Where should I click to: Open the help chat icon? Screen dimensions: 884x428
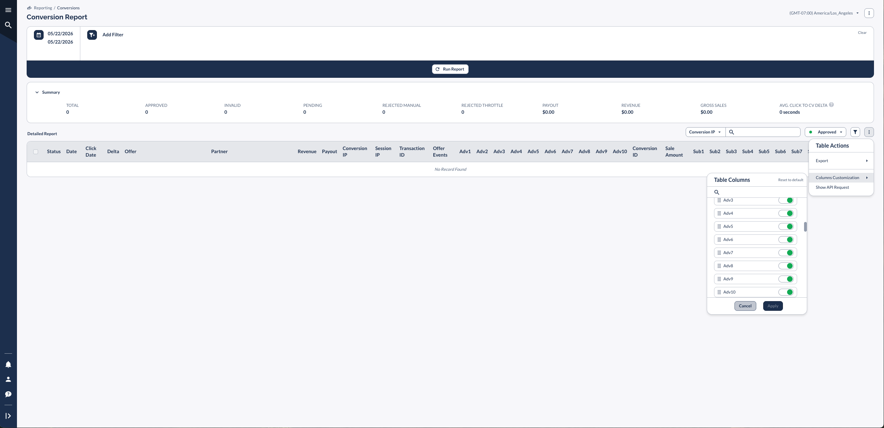[8, 394]
